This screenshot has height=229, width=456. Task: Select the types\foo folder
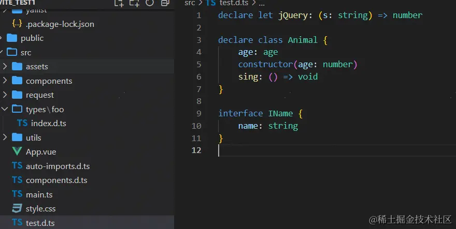45,110
